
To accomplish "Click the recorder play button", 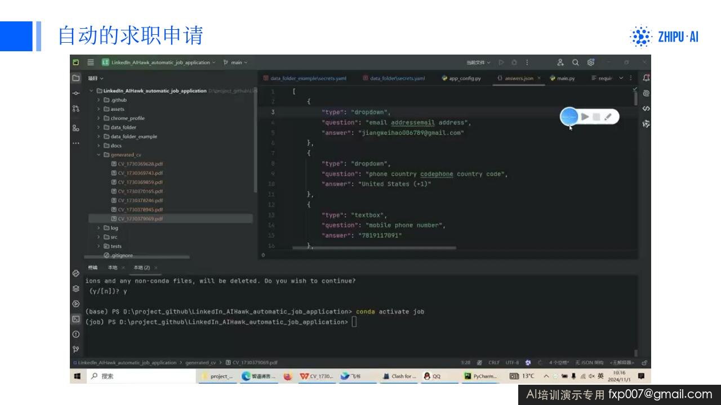I will point(585,117).
